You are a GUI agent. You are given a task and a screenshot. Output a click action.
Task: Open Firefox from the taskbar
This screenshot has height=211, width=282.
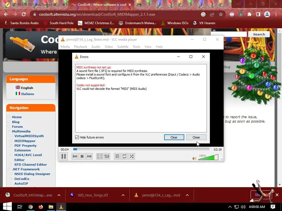pos(41,207)
